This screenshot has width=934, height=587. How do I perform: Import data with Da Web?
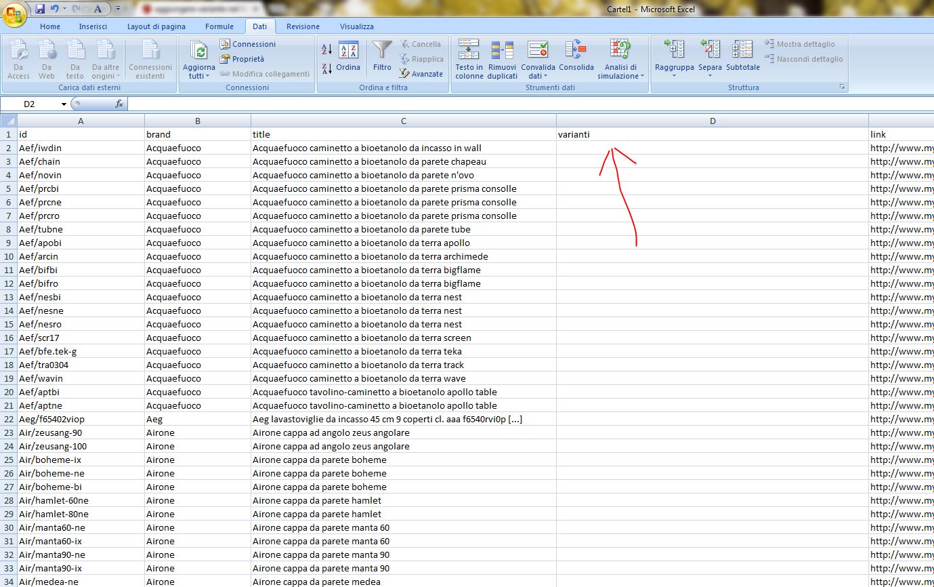47,60
